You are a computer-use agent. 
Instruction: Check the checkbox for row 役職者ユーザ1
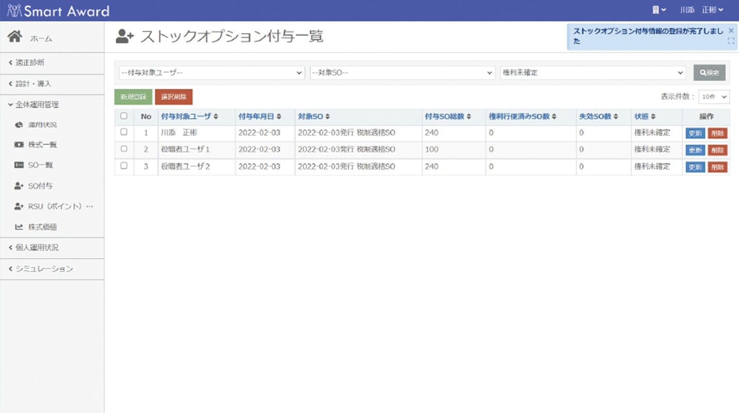(x=124, y=149)
